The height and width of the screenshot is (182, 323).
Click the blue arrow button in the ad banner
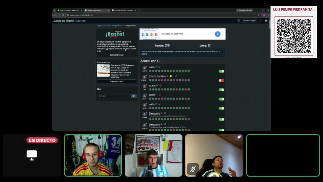point(218,34)
